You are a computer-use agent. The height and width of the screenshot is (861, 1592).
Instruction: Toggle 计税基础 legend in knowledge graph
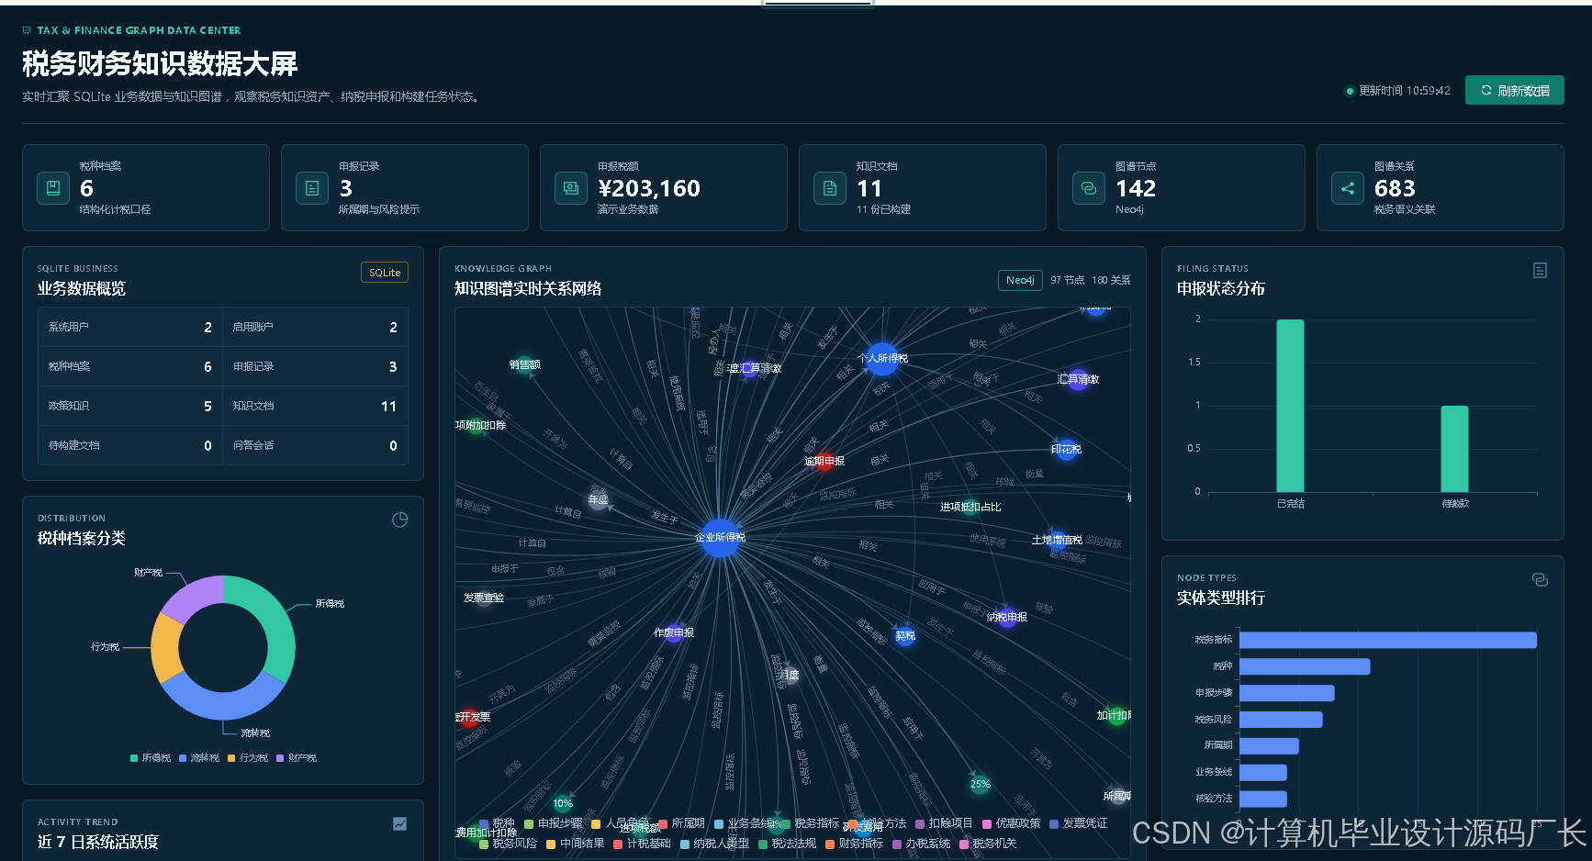coord(643,844)
